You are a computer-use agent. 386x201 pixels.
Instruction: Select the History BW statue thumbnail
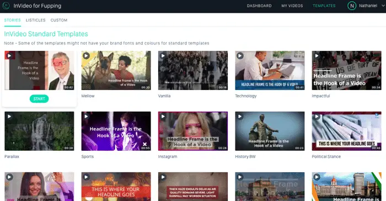[x=270, y=131]
